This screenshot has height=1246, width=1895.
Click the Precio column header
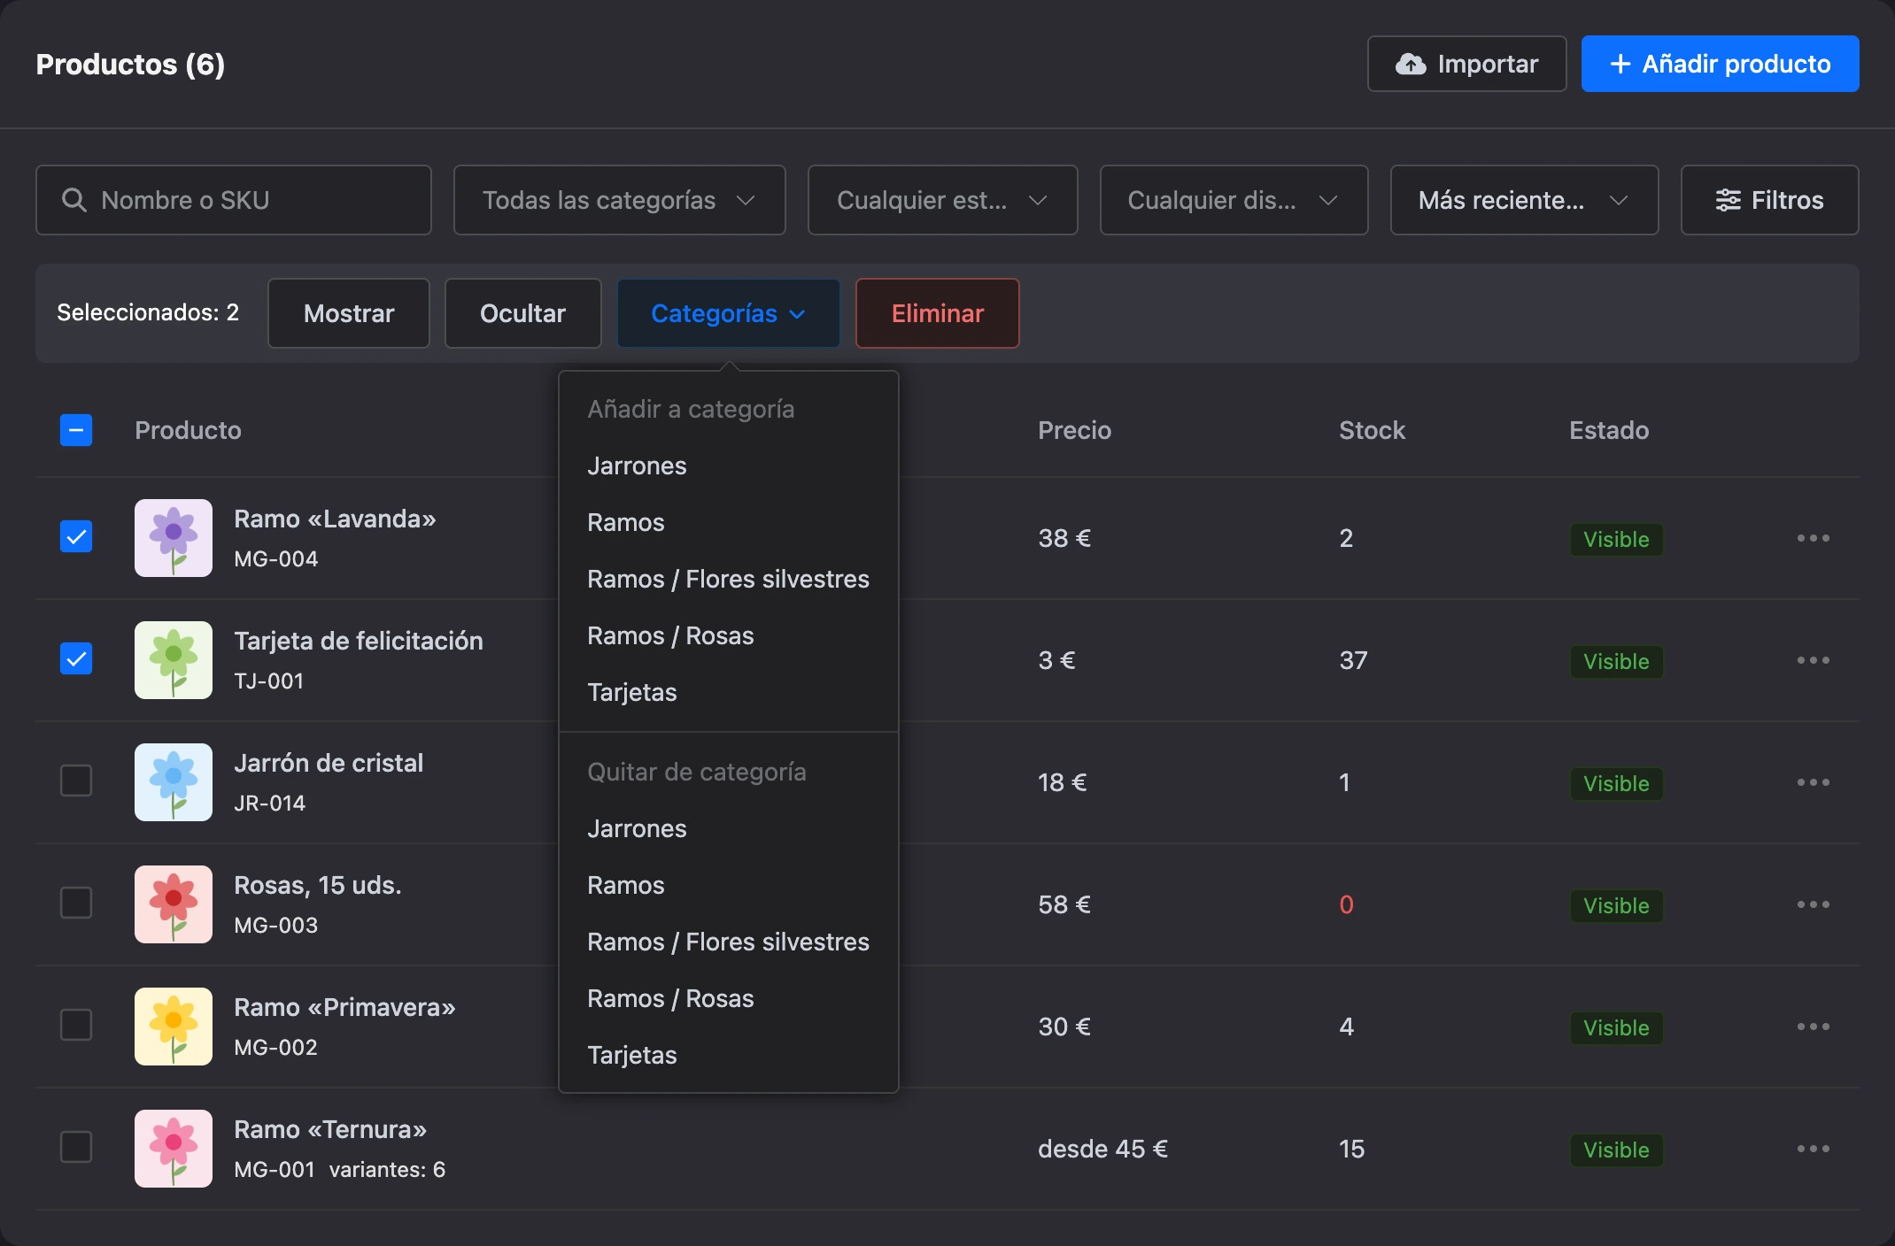click(x=1074, y=430)
